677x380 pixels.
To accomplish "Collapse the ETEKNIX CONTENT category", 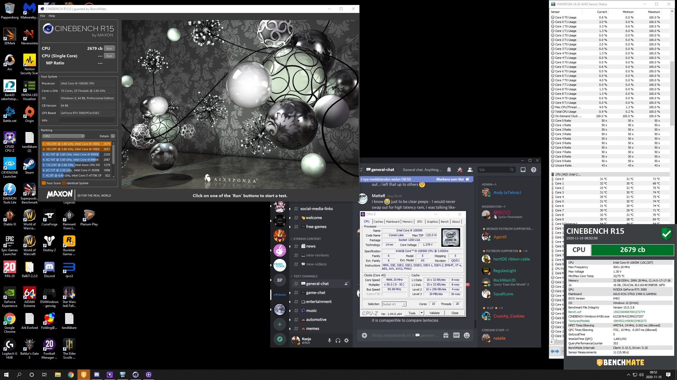I will tap(307, 239).
